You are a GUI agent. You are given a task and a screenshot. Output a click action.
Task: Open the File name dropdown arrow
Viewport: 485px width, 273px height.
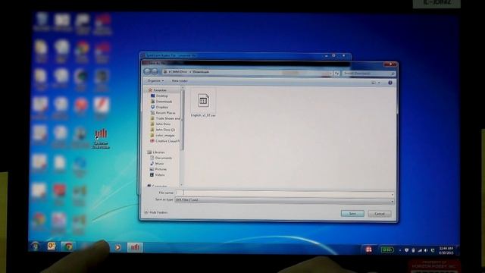coord(393,195)
